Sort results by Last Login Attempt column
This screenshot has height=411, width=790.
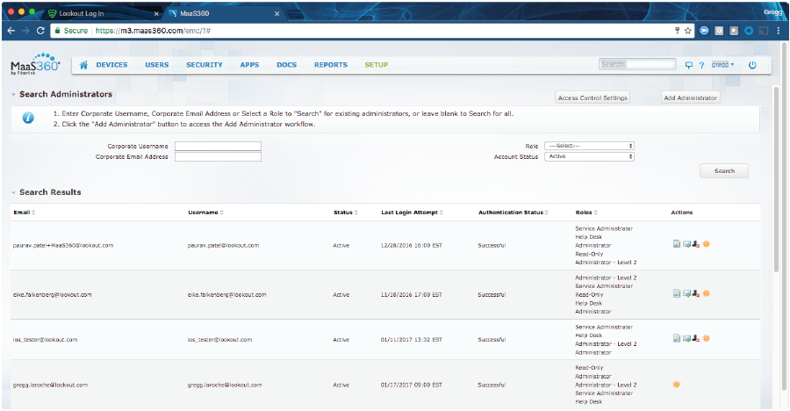[x=412, y=213]
